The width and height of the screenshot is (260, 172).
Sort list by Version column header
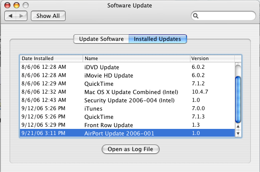(x=213, y=58)
